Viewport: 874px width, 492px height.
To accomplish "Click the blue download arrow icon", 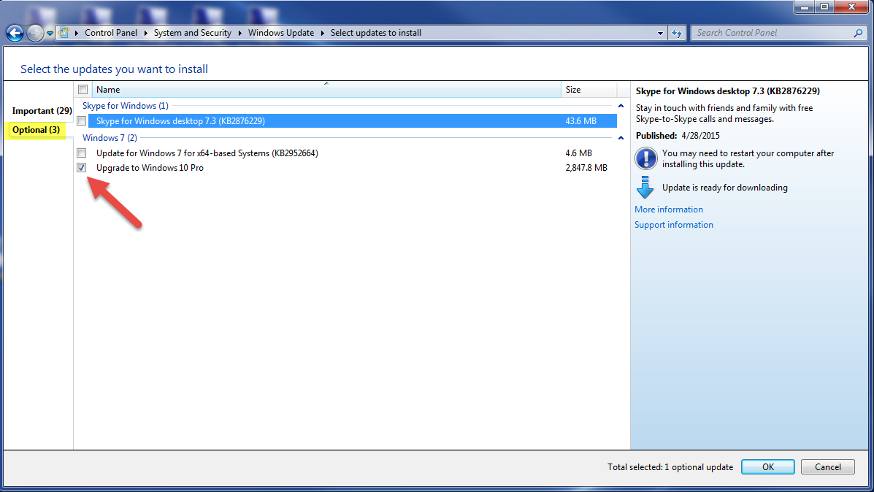I will click(x=645, y=187).
